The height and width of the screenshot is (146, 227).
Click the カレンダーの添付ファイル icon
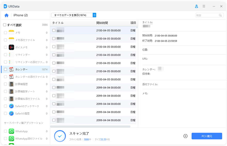tap(11, 77)
